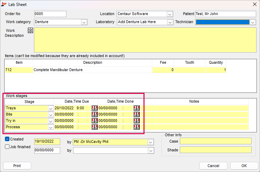Click the Try in done date cell

click(x=109, y=121)
